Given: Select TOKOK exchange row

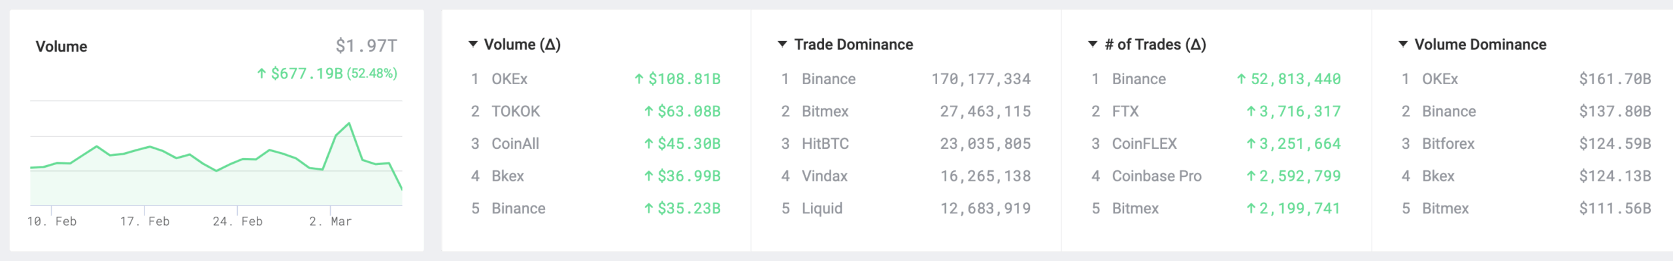Looking at the screenshot, I should [x=595, y=112].
